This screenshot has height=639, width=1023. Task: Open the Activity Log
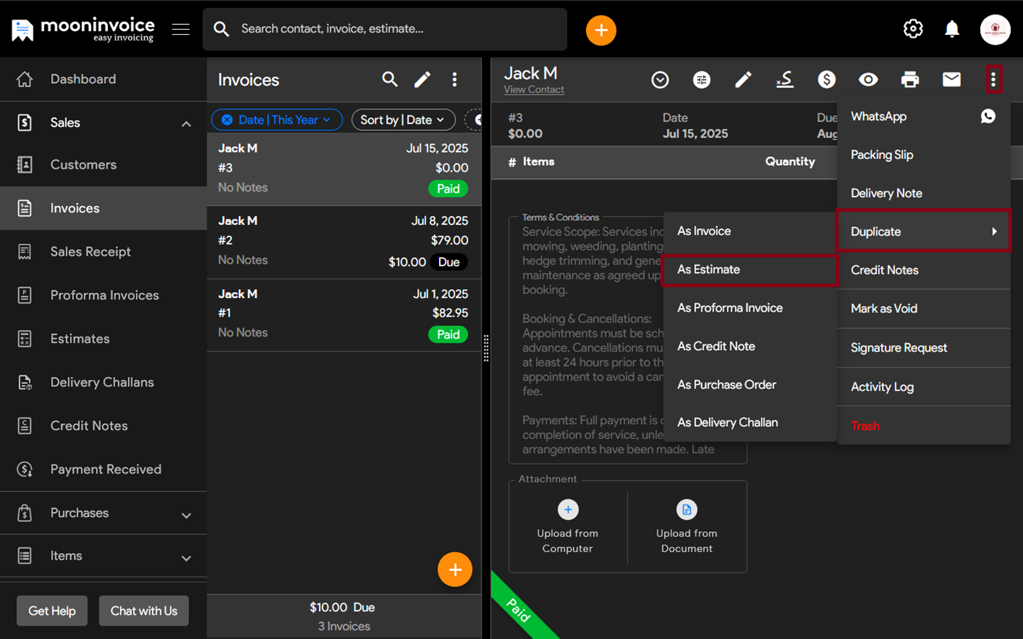(x=924, y=387)
